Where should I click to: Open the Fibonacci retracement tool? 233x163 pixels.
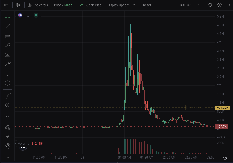pyautogui.click(x=8, y=36)
